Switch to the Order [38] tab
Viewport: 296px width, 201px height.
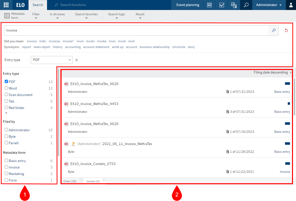pyautogui.click(x=70, y=180)
